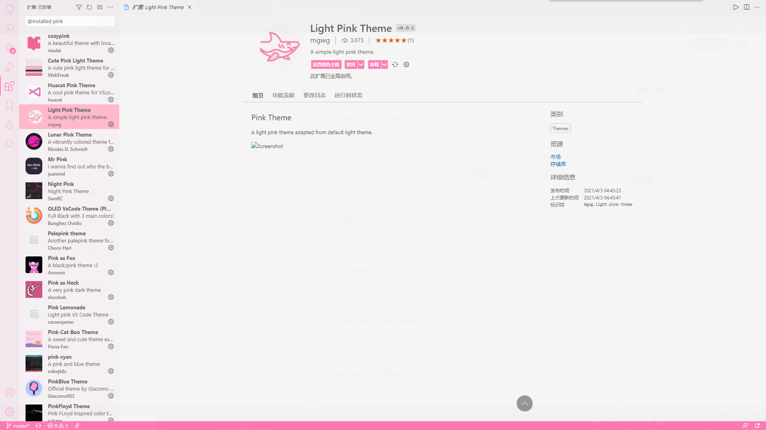Expand the disable (禁用) dropdown arrow

click(361, 64)
